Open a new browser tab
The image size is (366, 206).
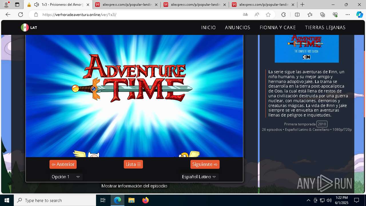(302, 5)
